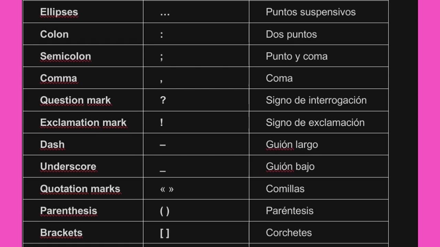
Task: Click the word "Ellipses" in the table
Action: (59, 12)
